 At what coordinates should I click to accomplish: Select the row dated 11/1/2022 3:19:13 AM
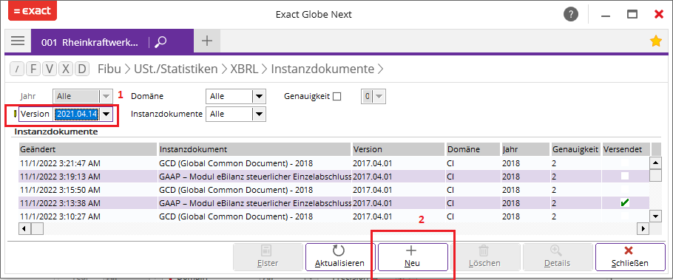coord(334,177)
